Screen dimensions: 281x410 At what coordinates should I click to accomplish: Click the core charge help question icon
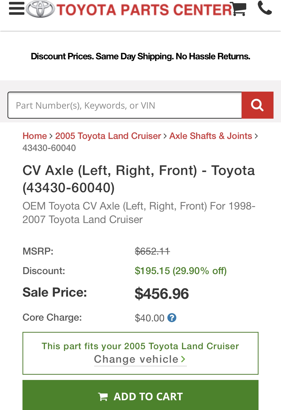(x=172, y=318)
